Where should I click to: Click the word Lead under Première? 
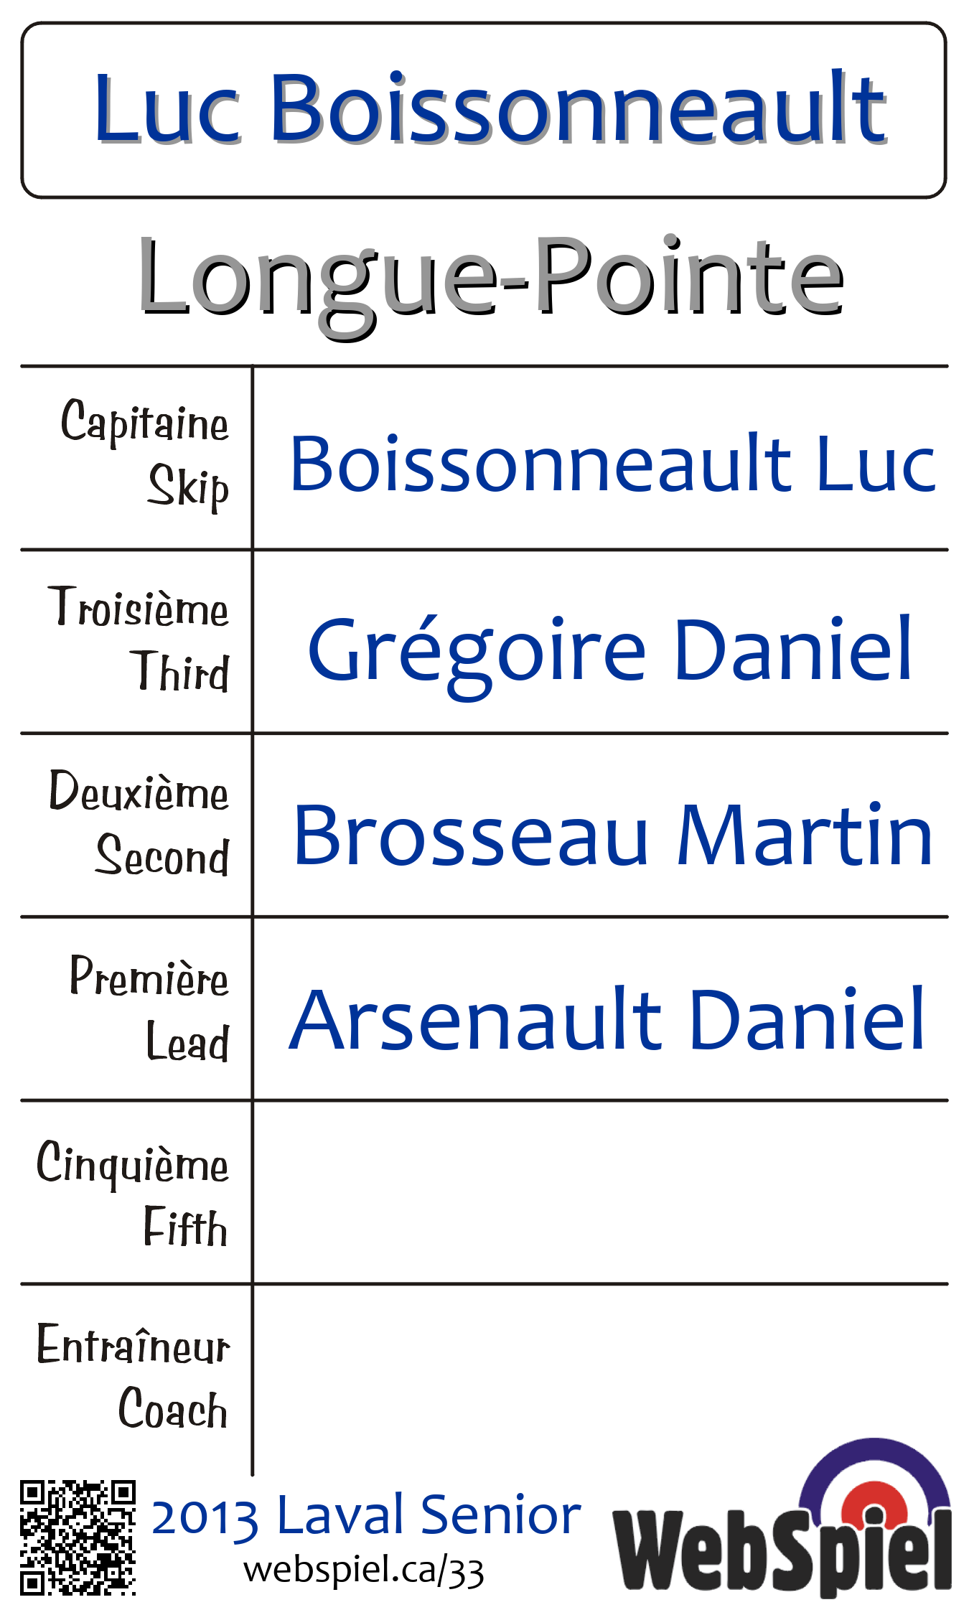click(x=187, y=1041)
